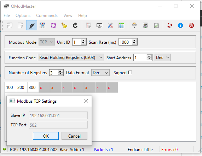The height and width of the screenshot is (156, 202).
Task: Clear table with the broom icon
Action: click(x=64, y=25)
